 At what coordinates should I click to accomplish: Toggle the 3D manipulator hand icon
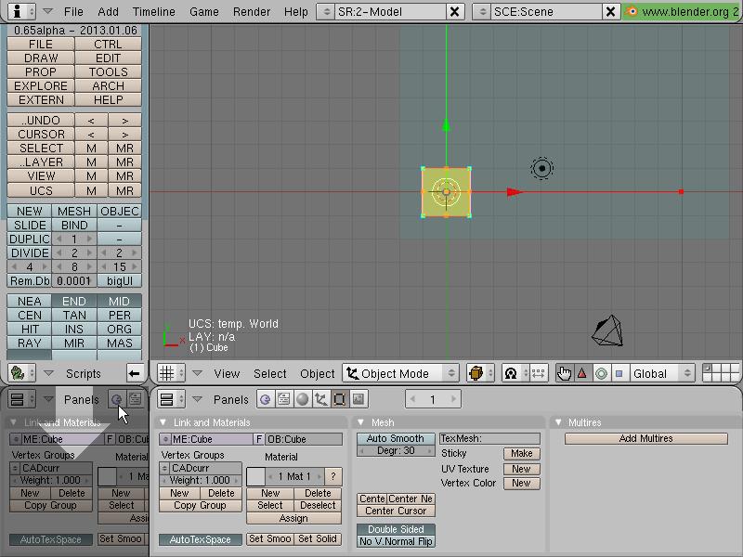pyautogui.click(x=564, y=373)
